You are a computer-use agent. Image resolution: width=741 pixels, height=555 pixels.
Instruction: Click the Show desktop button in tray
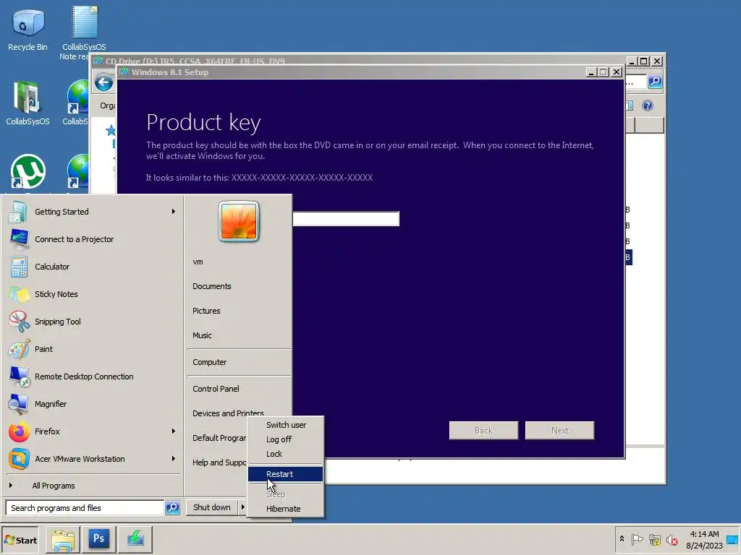pos(732,539)
